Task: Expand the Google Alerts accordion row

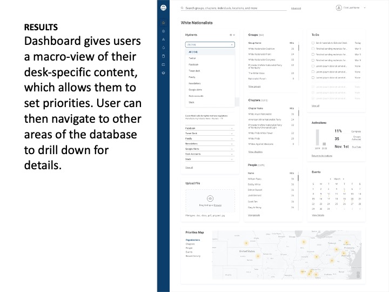Action: pos(210,149)
